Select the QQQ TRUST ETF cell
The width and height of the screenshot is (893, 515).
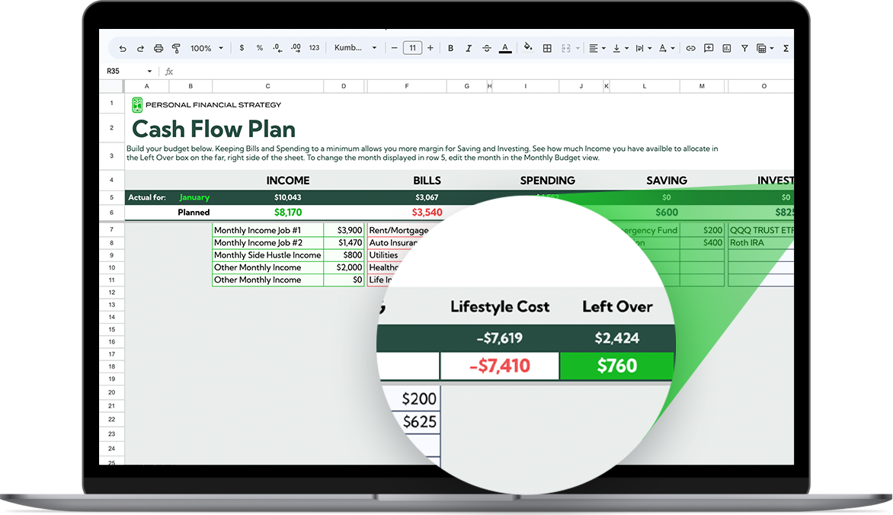click(x=761, y=230)
